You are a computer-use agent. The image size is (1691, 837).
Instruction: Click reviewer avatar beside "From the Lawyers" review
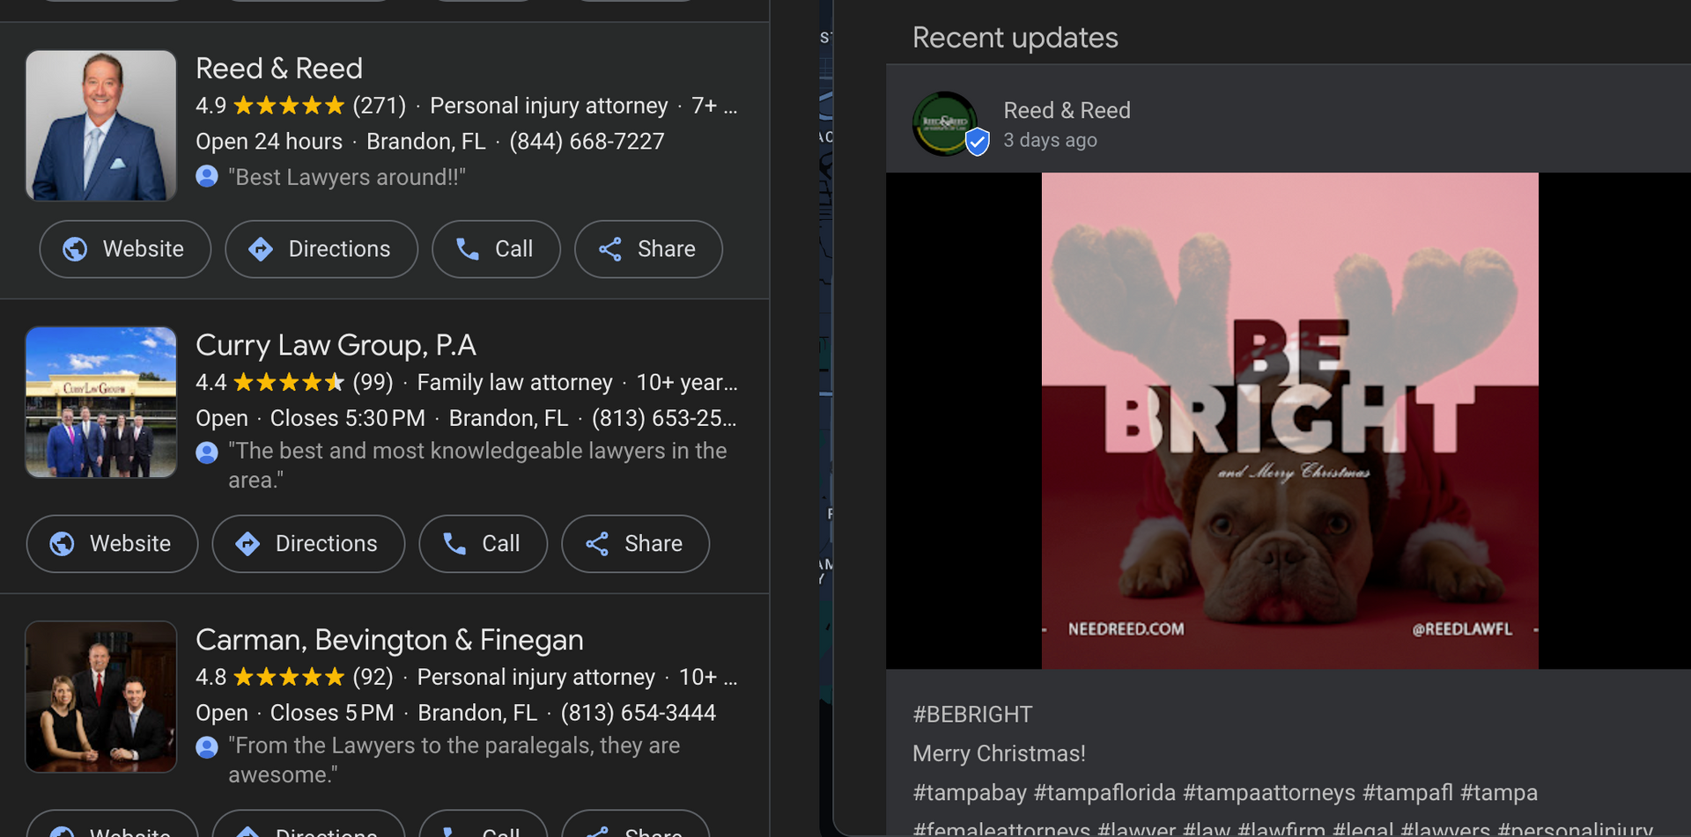(x=207, y=747)
